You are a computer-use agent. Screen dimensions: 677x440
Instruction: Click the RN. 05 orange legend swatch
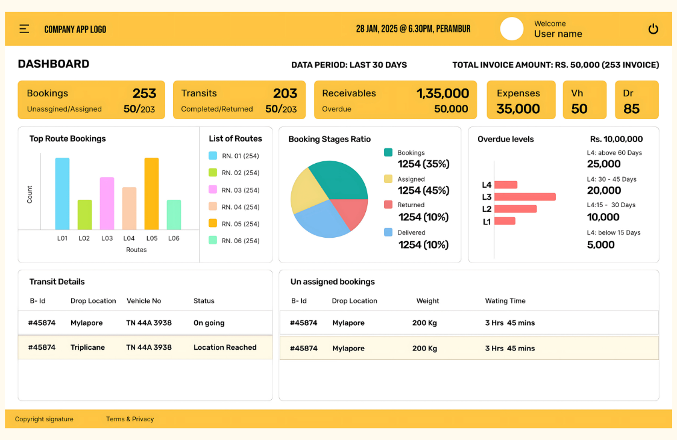pos(213,223)
